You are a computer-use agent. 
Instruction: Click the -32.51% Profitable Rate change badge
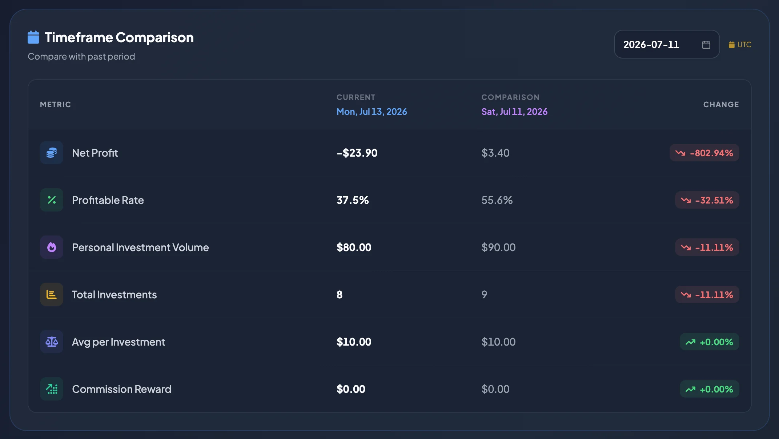pos(707,200)
